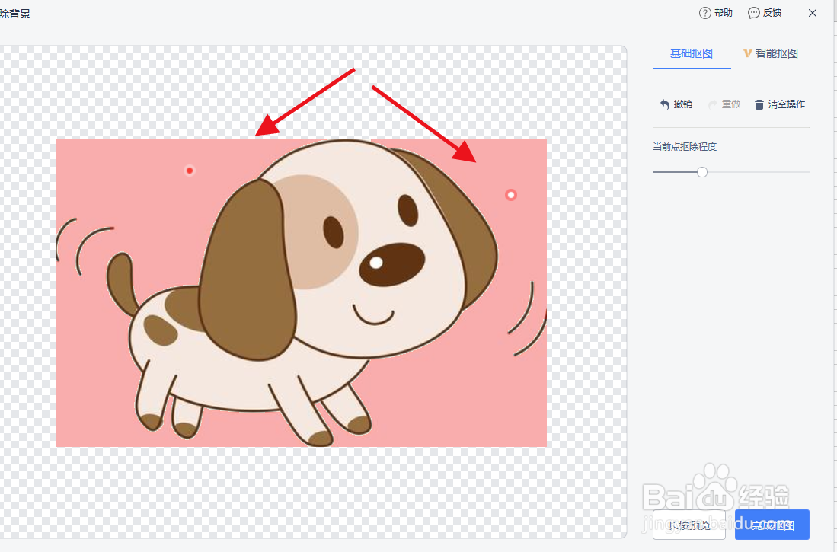Adjust the 当前点抠除程度 slider handle

[702, 172]
